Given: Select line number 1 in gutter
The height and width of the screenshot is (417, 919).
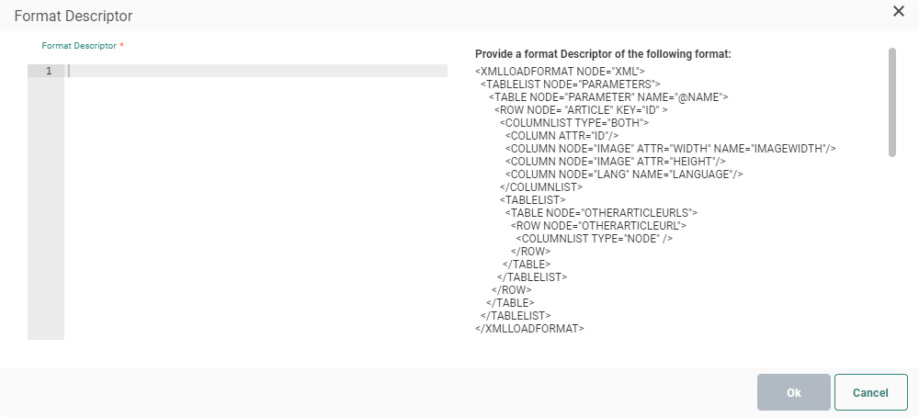Looking at the screenshot, I should [x=48, y=71].
